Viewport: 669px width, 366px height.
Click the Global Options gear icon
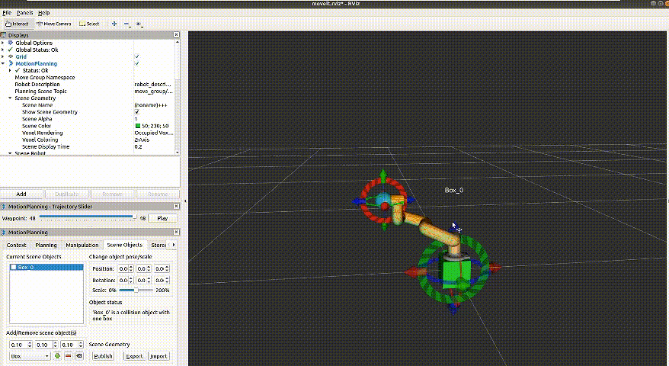coord(11,43)
